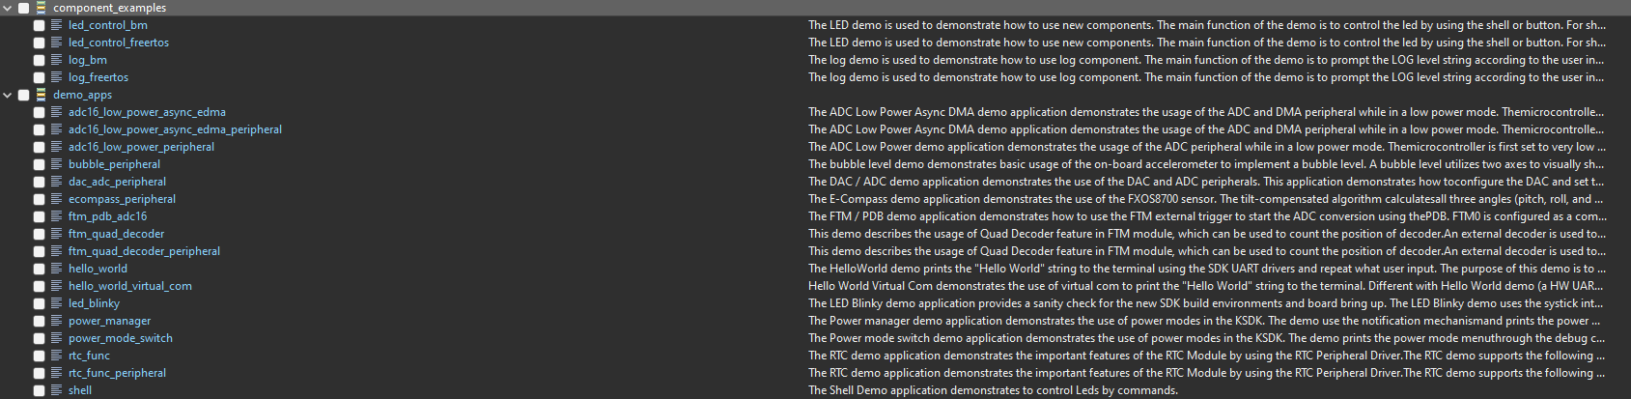The image size is (1631, 399).
Task: Click the shell example list icon
Action: tap(57, 390)
